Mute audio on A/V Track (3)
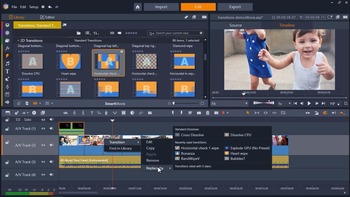 pyautogui.click(x=51, y=162)
